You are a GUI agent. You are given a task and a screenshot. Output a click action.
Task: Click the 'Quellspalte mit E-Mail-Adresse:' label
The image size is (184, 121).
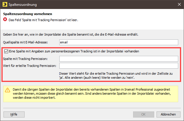pyautogui.click(x=25, y=42)
